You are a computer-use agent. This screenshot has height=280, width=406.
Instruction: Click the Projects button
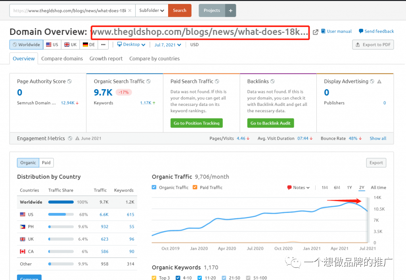tap(212, 11)
